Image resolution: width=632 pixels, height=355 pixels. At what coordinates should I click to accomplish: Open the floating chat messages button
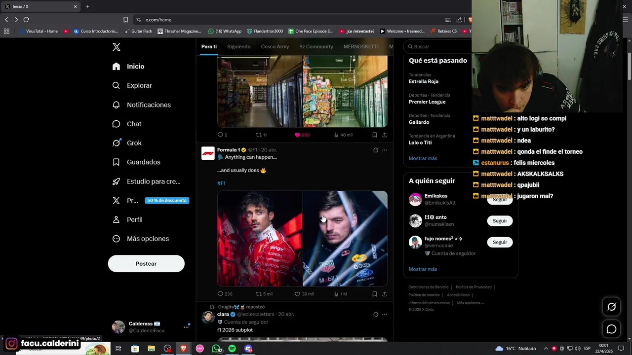pos(611,329)
